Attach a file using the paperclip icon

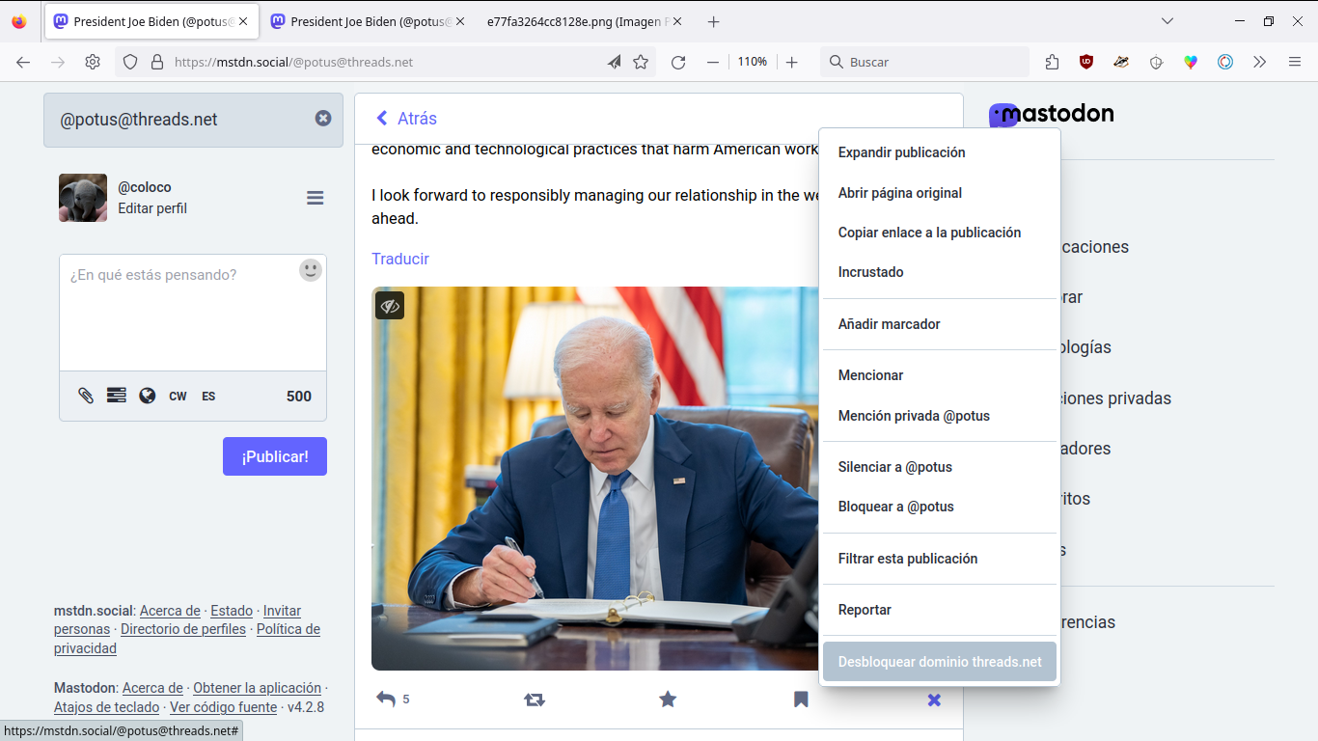click(86, 396)
